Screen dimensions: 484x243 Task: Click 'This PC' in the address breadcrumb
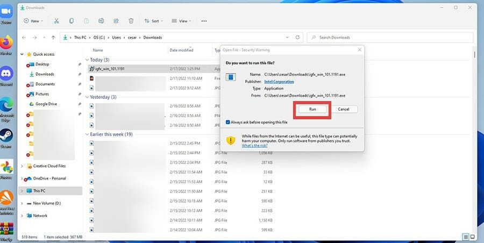point(80,37)
